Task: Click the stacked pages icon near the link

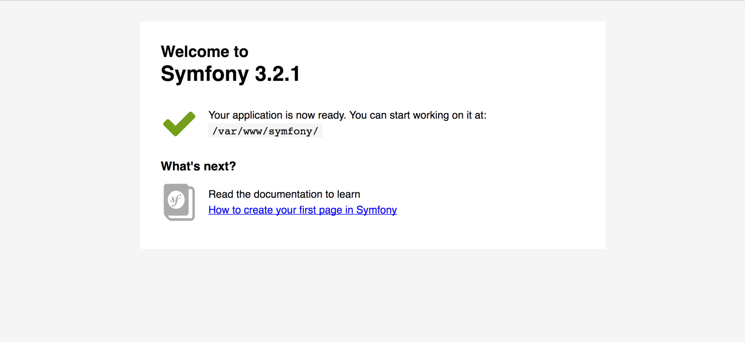Action: 179,202
